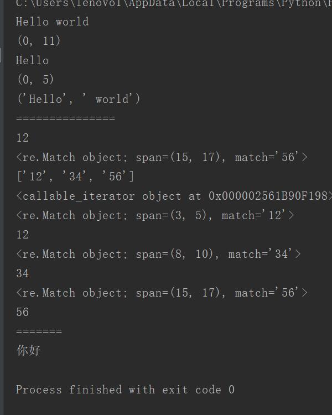Click "Process finished with exit code 0" message
Image resolution: width=332 pixels, height=415 pixels.
pos(125,390)
